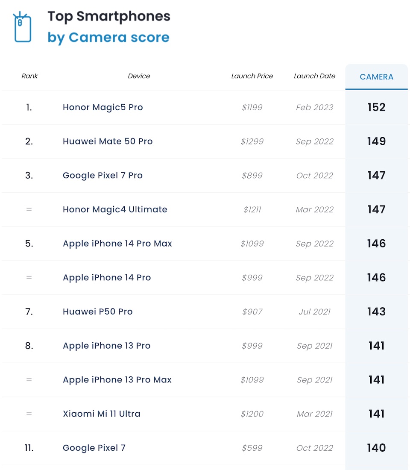Click the Google Pixel 7 device link
410x470 pixels.
[94, 448]
